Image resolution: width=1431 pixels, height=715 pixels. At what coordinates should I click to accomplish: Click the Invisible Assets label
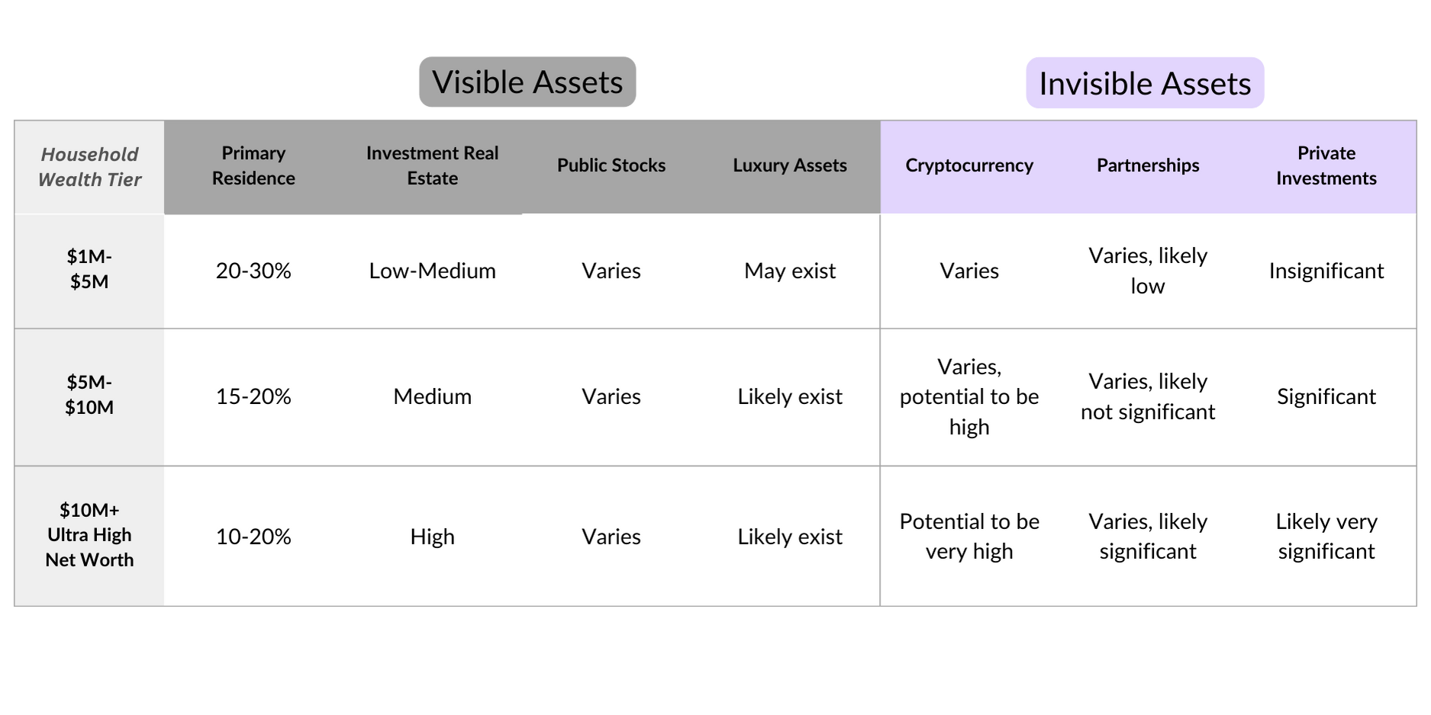[x=1145, y=83]
